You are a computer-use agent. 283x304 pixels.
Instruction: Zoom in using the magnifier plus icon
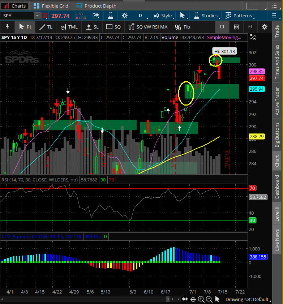click(x=201, y=299)
